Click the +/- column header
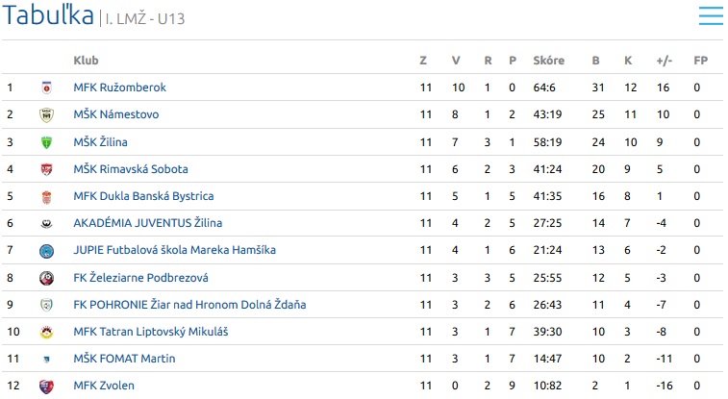 664,61
